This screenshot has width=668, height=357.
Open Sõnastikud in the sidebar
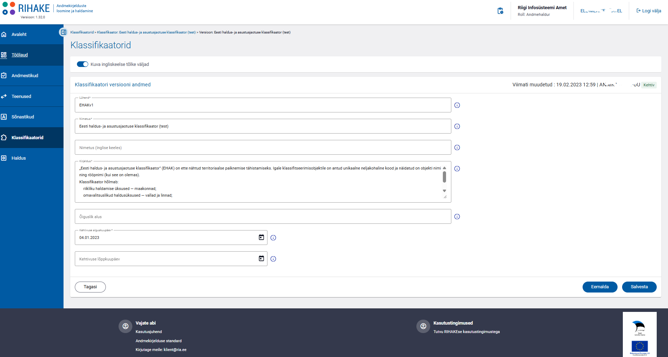coord(32,117)
